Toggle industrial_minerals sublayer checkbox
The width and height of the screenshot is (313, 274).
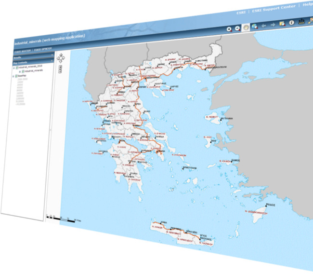tap(23, 71)
